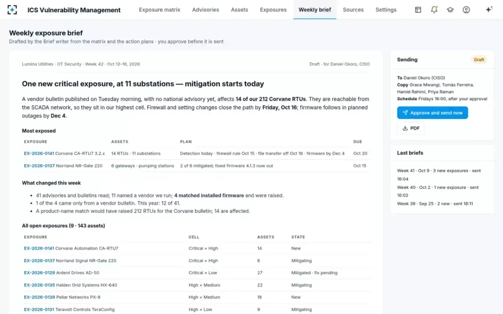Viewport: 503px width, 314px height.
Task: Open the layout panel icon
Action: (x=418, y=10)
